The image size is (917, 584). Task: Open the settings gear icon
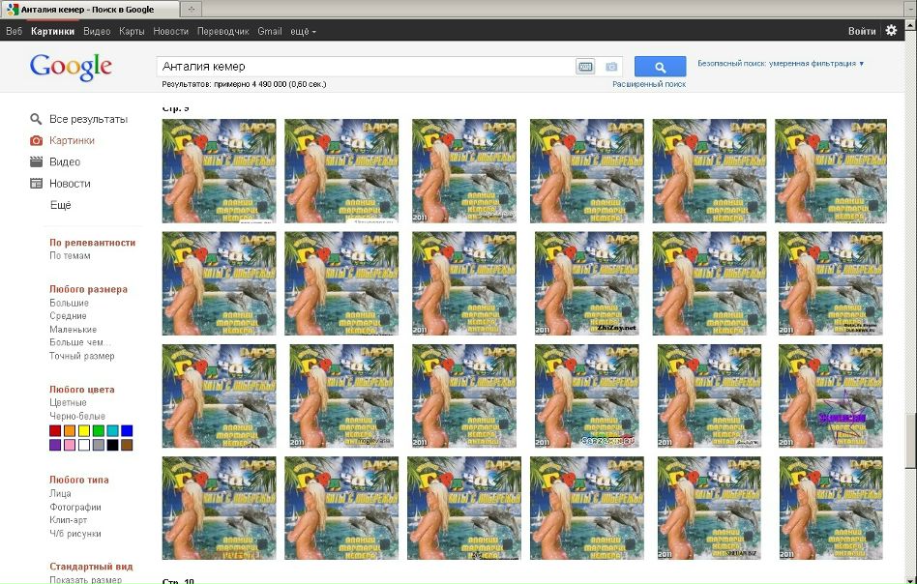pyautogui.click(x=891, y=30)
